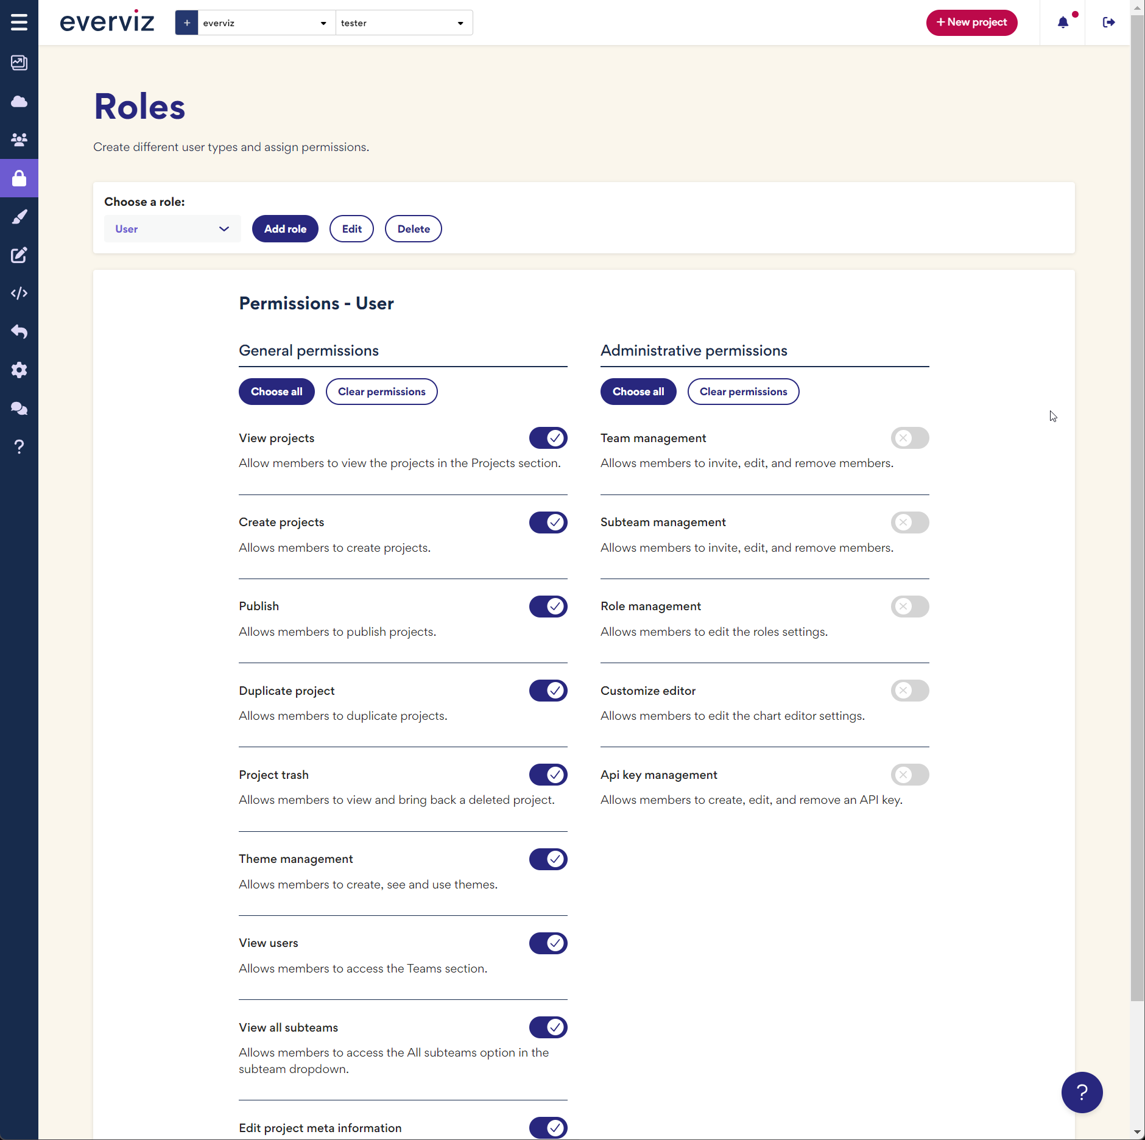Enable the Role management toggle

coord(910,606)
